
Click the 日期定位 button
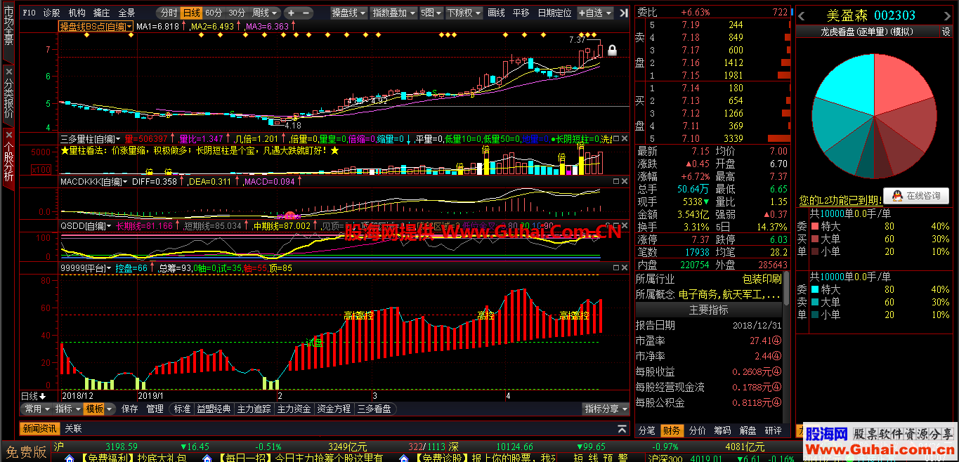[554, 13]
